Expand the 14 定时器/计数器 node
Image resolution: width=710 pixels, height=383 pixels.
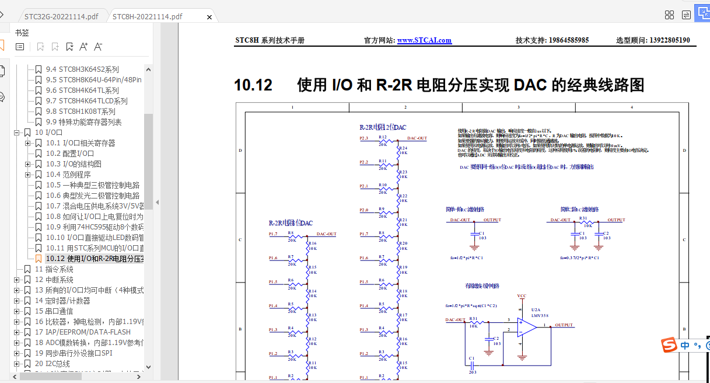(x=16, y=301)
